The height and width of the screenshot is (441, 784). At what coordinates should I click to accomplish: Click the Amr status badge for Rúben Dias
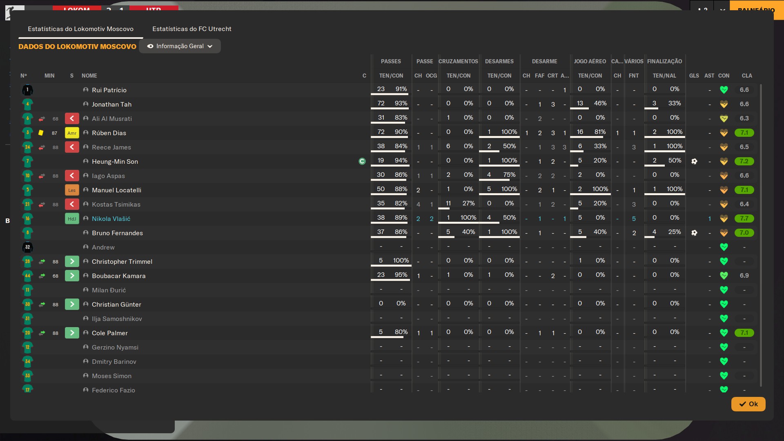[x=72, y=133]
